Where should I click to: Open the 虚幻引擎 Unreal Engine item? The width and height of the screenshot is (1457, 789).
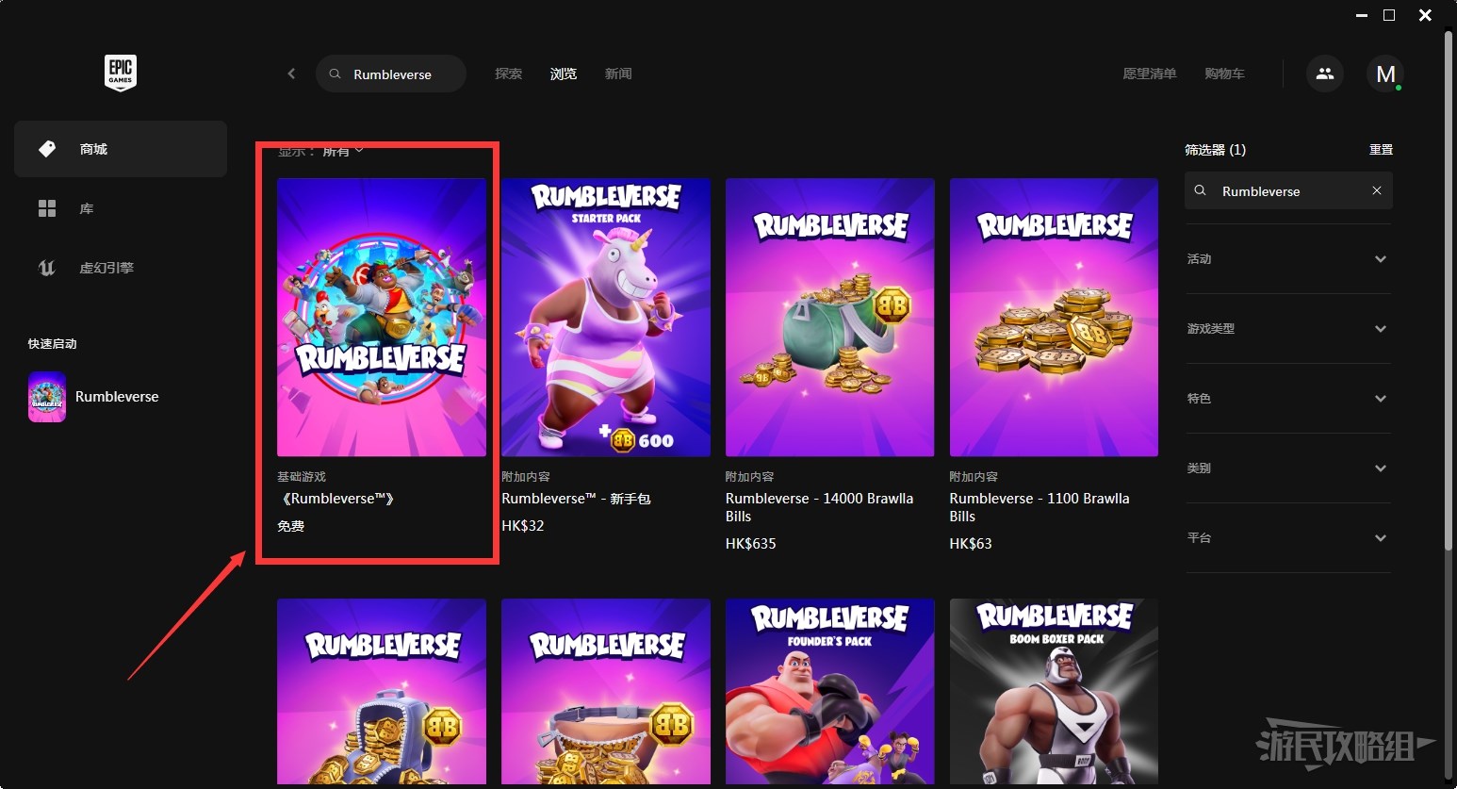pyautogui.click(x=121, y=268)
